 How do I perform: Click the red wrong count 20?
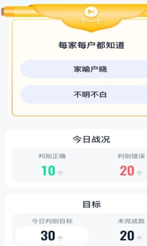pyautogui.click(x=127, y=171)
